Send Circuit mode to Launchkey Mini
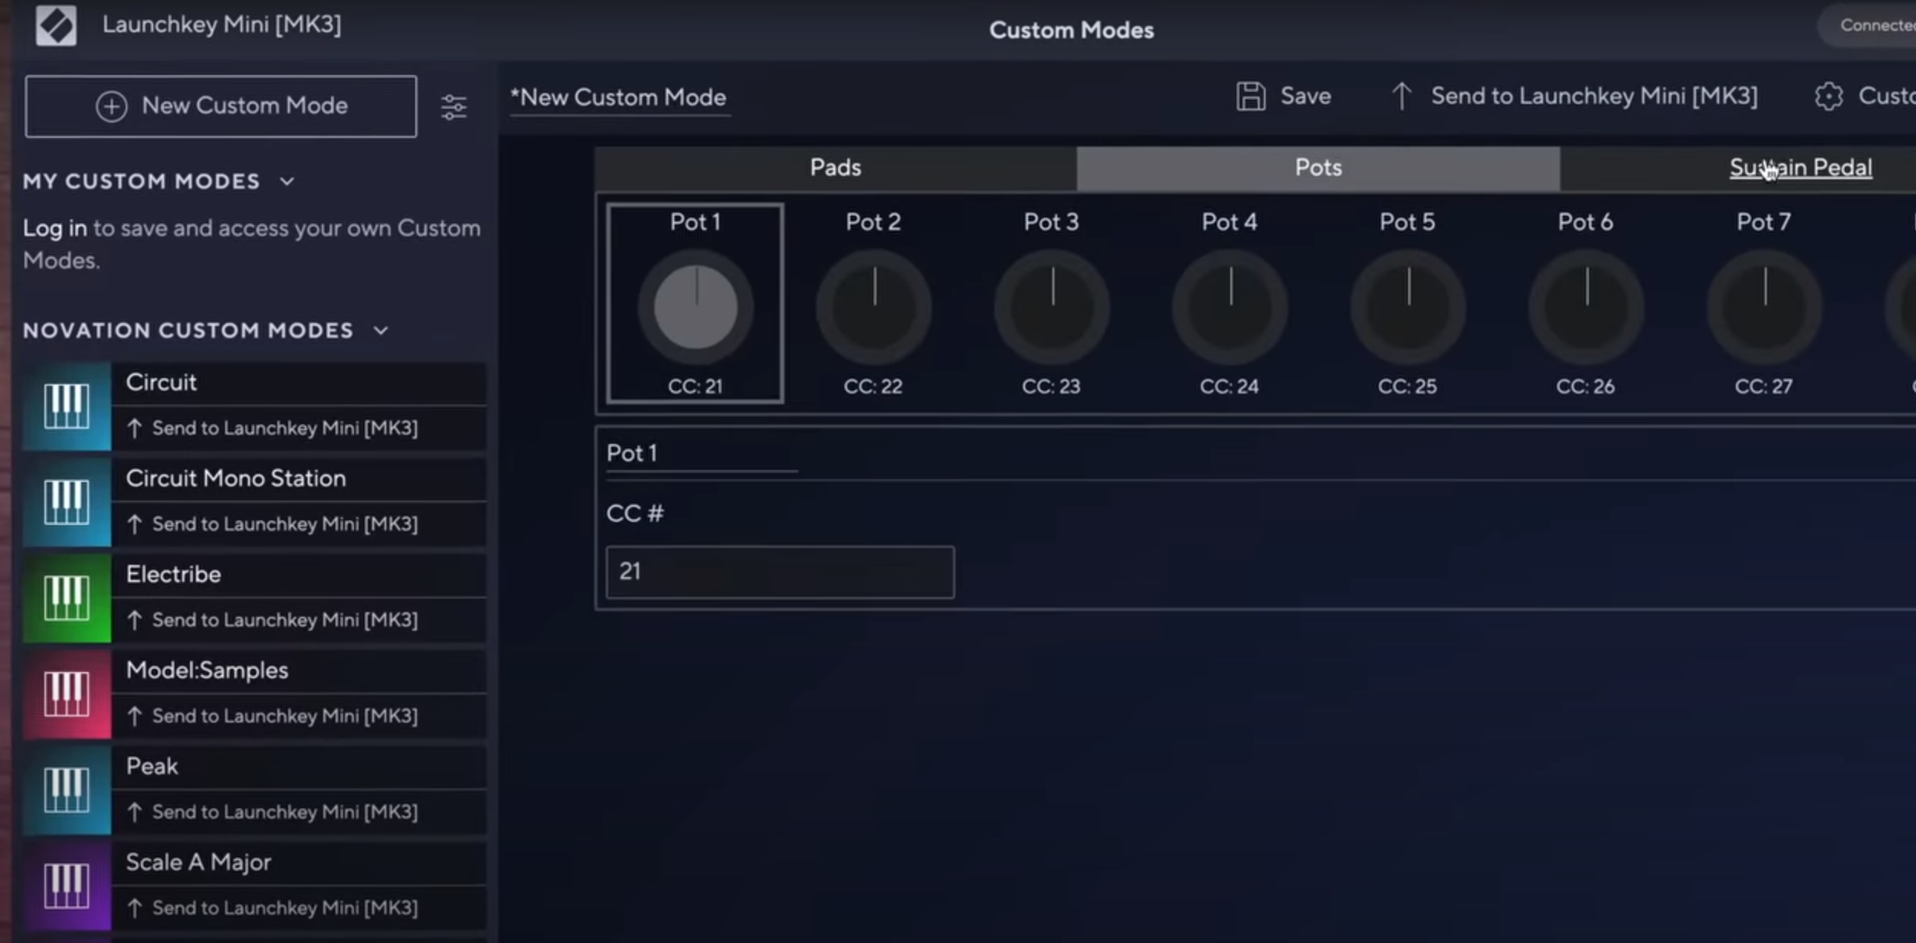 click(285, 428)
